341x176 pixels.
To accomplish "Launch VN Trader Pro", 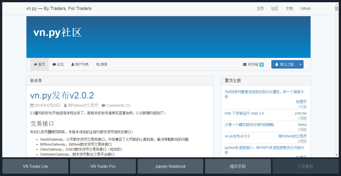I will coord(103,166).
